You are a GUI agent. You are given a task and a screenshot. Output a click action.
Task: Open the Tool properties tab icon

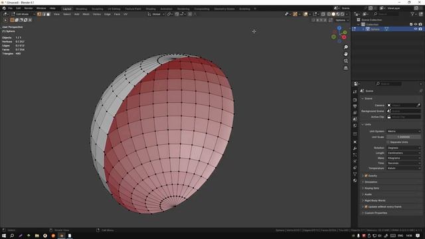pos(355,92)
